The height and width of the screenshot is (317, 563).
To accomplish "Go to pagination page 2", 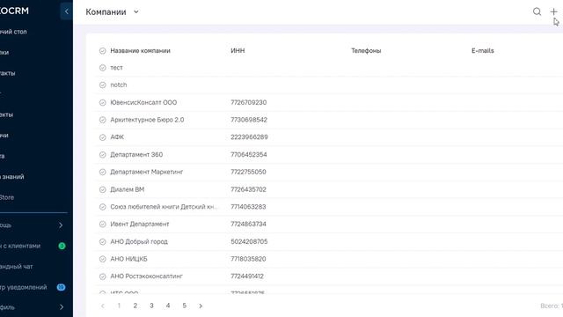I will (x=135, y=306).
